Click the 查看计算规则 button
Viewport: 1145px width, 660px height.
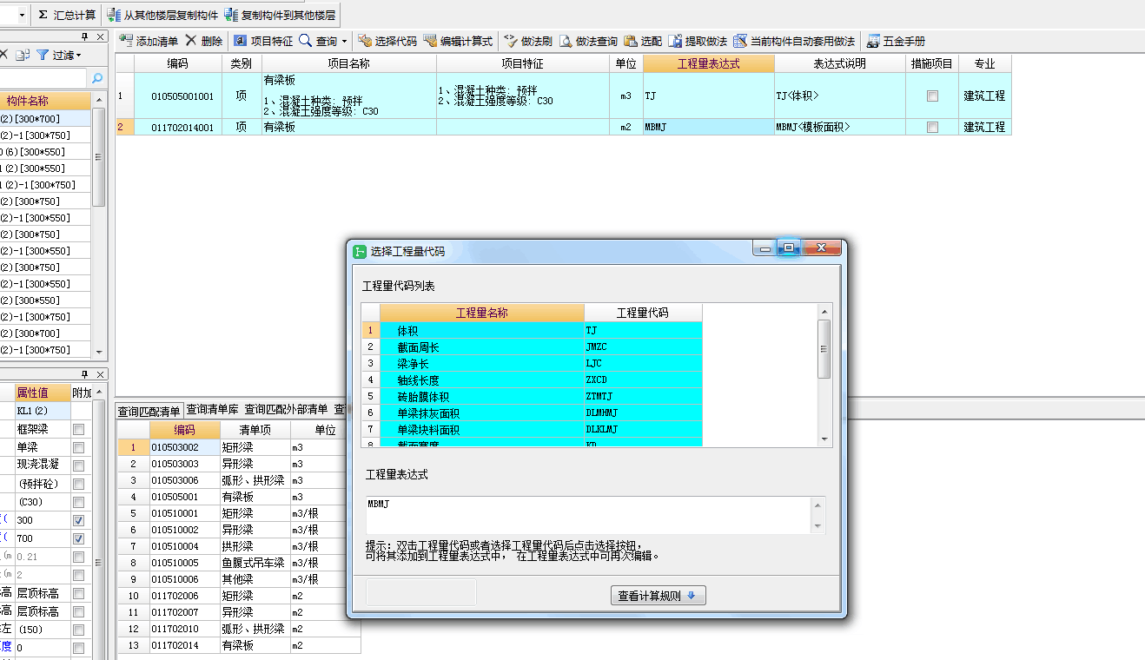point(658,596)
